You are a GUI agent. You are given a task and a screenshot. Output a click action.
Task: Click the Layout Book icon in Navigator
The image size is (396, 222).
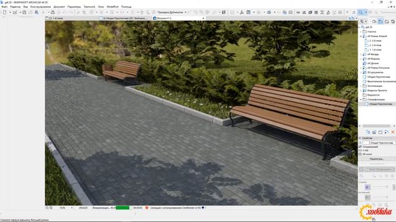tap(387, 22)
